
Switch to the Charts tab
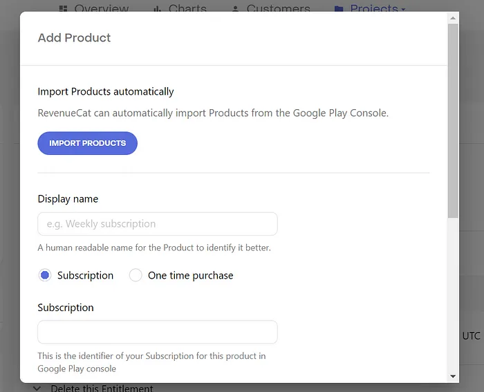[187, 8]
